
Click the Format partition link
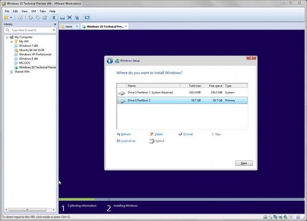click(185, 134)
